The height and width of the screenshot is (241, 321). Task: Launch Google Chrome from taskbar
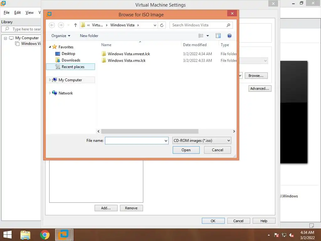tap(45, 235)
